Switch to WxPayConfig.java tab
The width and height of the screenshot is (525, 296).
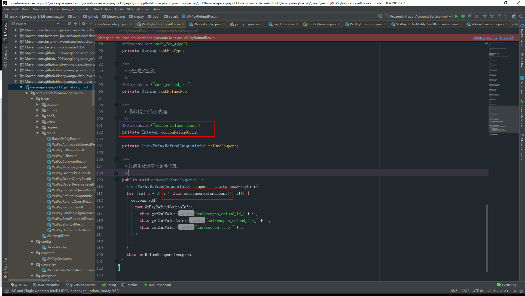(x=207, y=24)
